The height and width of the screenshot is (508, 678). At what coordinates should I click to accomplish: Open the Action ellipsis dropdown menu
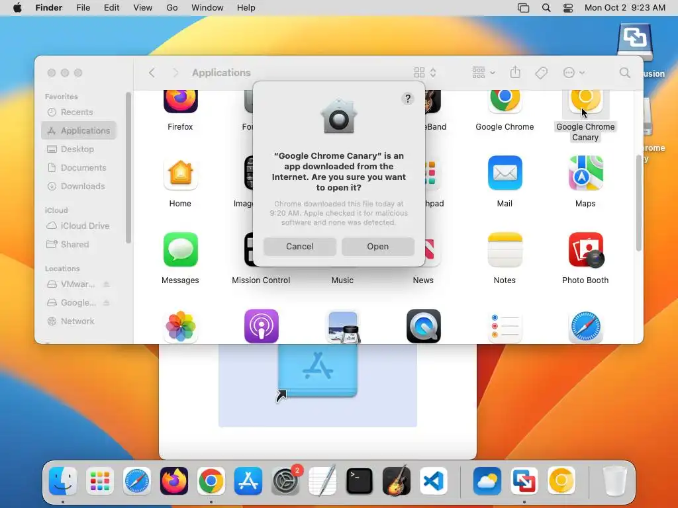[574, 73]
